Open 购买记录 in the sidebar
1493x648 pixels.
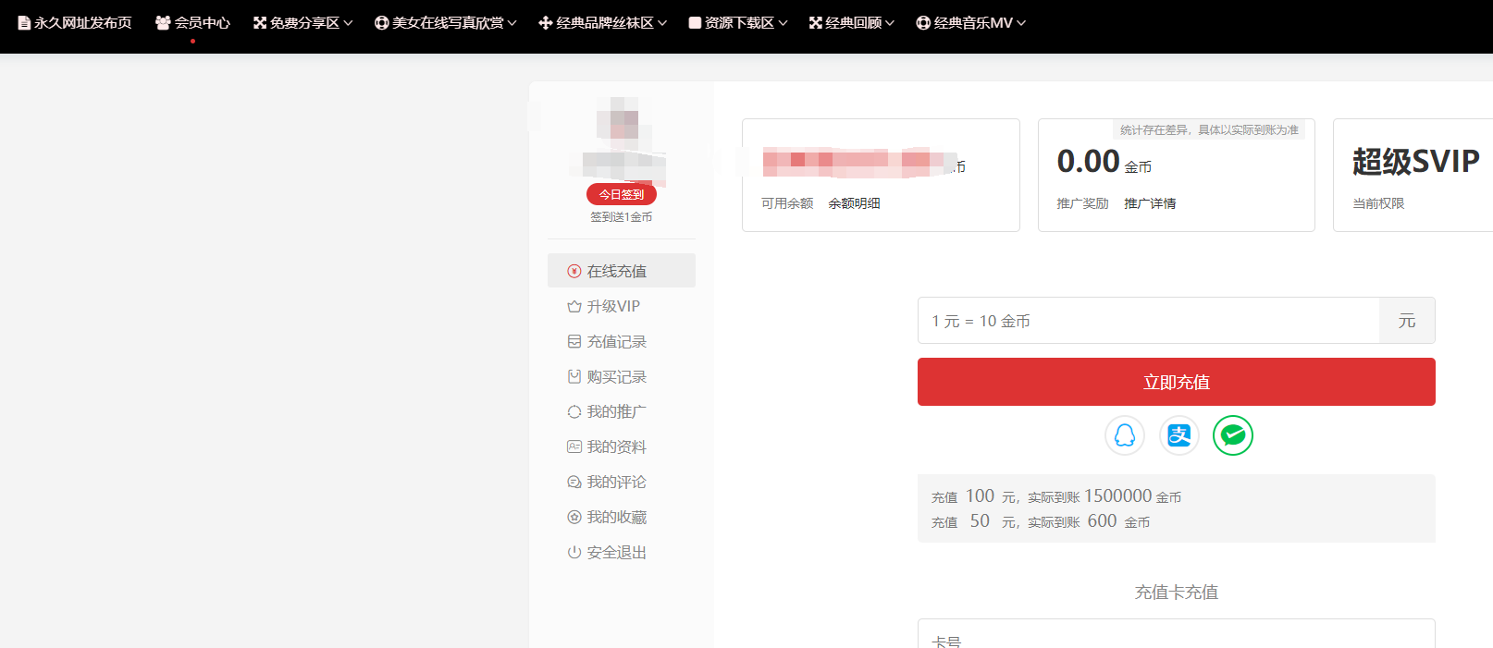click(x=622, y=376)
